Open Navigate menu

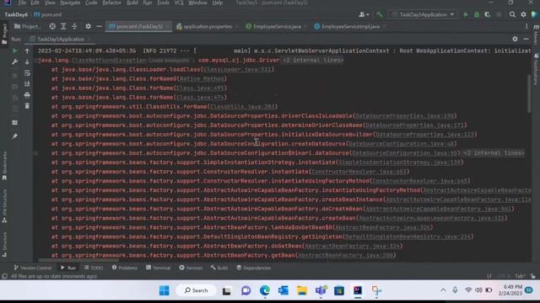[70, 3]
